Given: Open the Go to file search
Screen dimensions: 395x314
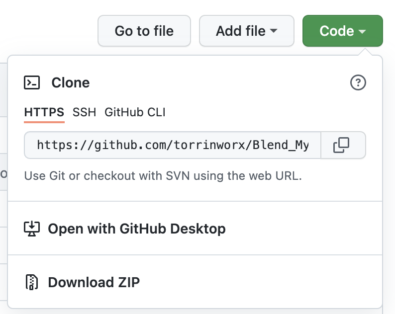Looking at the screenshot, I should pos(144,31).
